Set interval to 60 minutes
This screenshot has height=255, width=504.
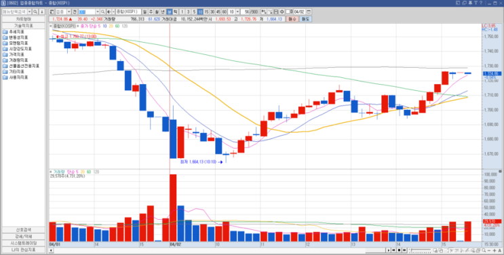coord(224,12)
